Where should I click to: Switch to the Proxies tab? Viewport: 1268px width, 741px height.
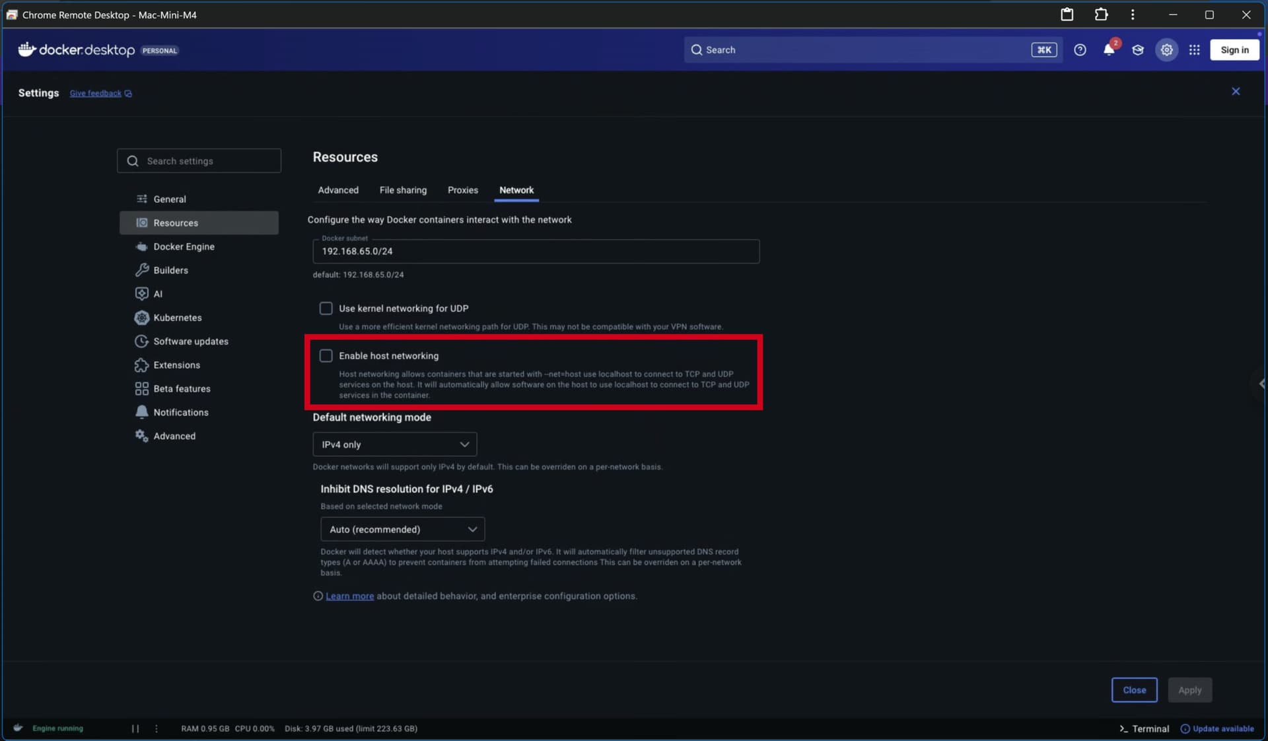[462, 190]
